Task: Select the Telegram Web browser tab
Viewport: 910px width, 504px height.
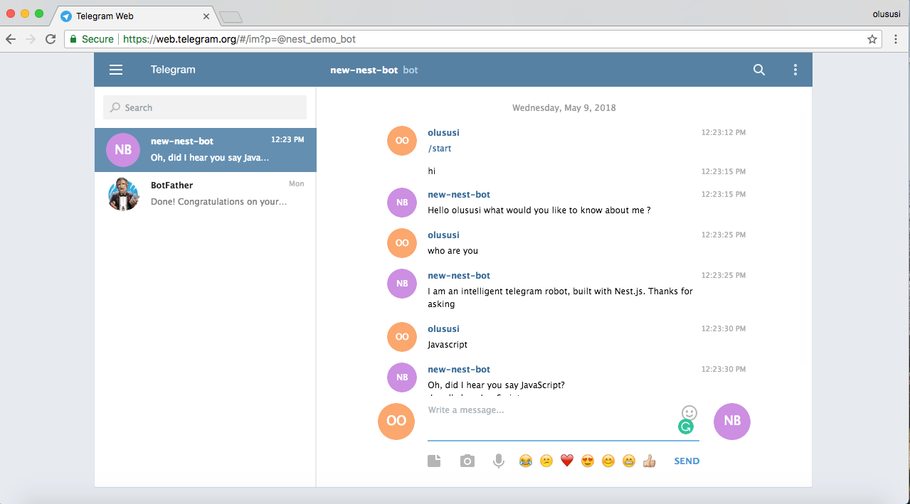Action: [134, 16]
